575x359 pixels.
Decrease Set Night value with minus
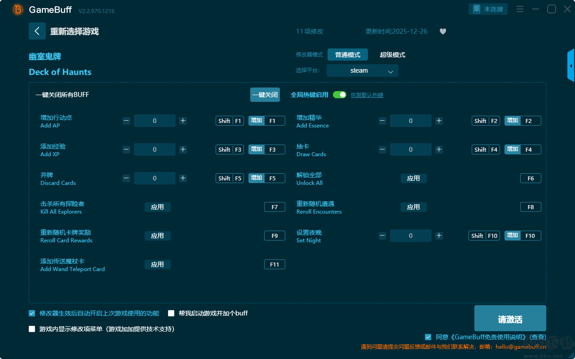[x=382, y=236]
